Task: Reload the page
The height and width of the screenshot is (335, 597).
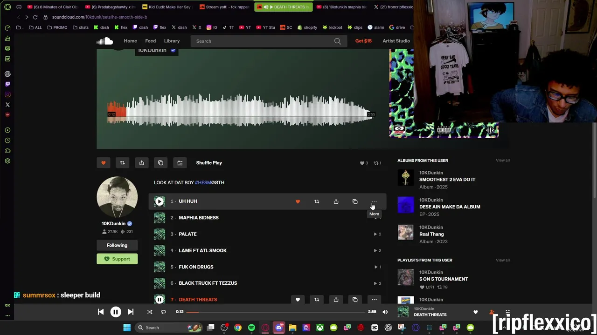Action: pos(35,17)
